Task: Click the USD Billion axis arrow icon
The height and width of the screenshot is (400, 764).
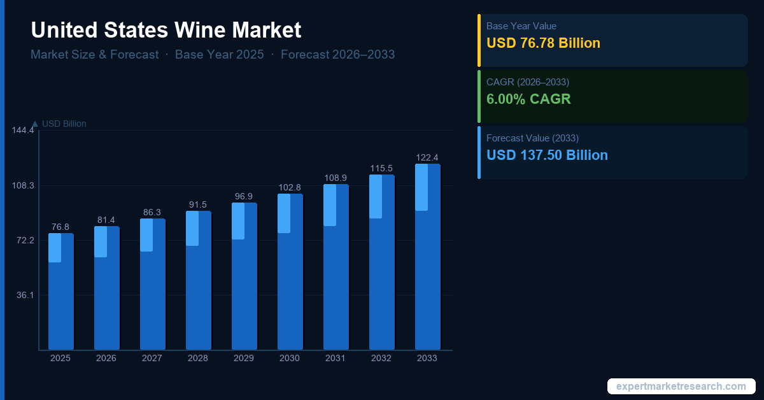Action: (x=34, y=124)
